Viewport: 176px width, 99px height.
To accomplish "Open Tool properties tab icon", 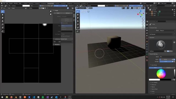I will click(147, 25).
